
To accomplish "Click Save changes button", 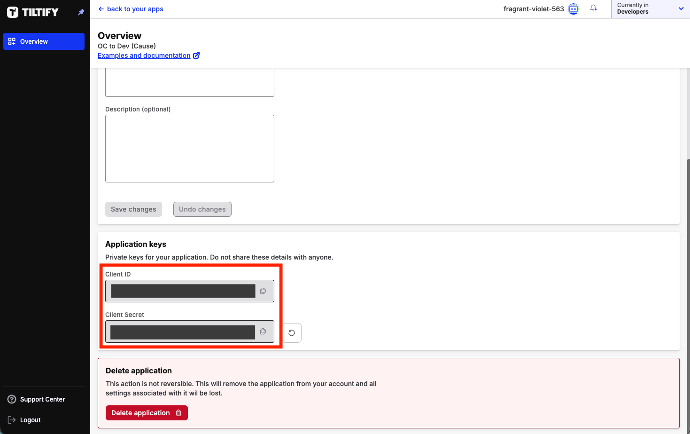I will (x=133, y=209).
